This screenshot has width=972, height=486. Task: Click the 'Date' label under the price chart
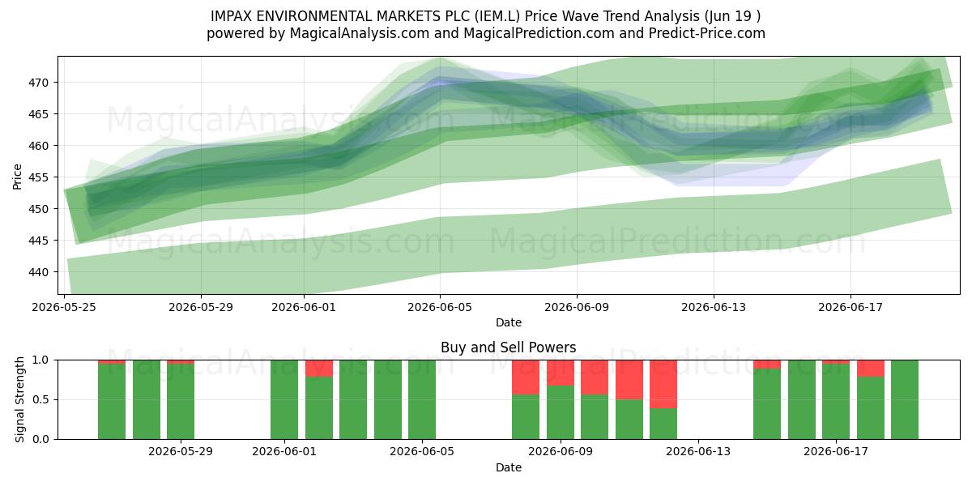(x=509, y=322)
